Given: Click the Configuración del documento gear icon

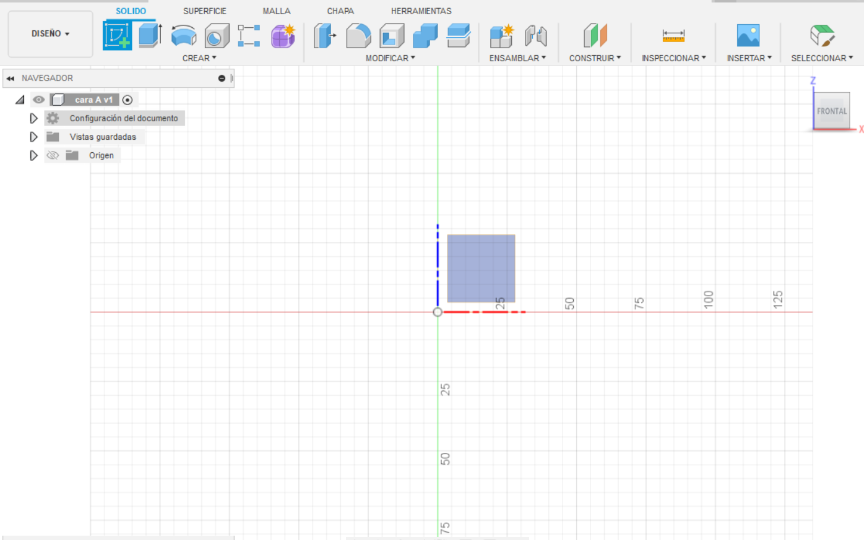Looking at the screenshot, I should point(53,118).
